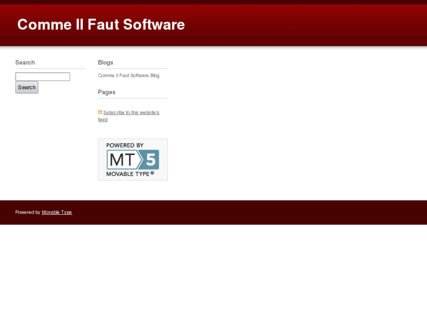Click the Powered by MT5 badge
This screenshot has height=320, width=427.
133,160
